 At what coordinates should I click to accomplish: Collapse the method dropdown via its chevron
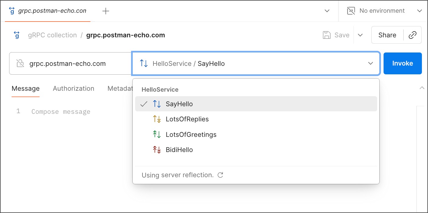pos(370,63)
